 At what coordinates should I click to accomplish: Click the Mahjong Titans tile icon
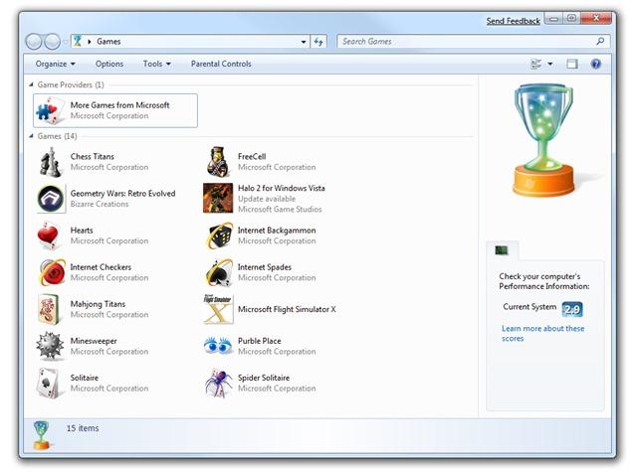click(x=51, y=309)
